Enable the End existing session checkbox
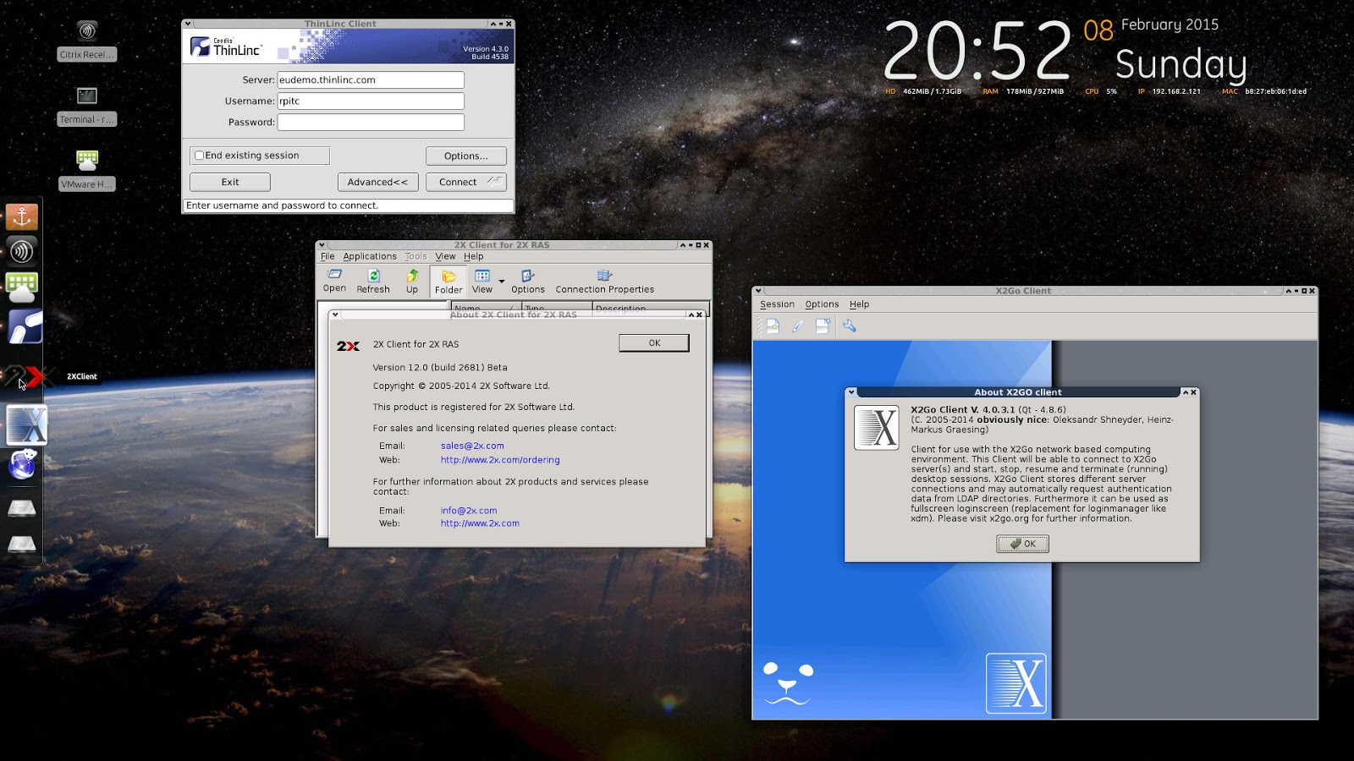 coord(200,156)
